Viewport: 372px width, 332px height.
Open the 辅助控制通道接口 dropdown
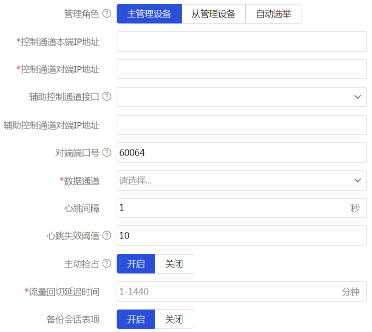point(241,97)
